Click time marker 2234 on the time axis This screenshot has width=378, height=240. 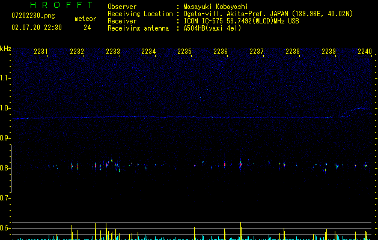(x=149, y=51)
